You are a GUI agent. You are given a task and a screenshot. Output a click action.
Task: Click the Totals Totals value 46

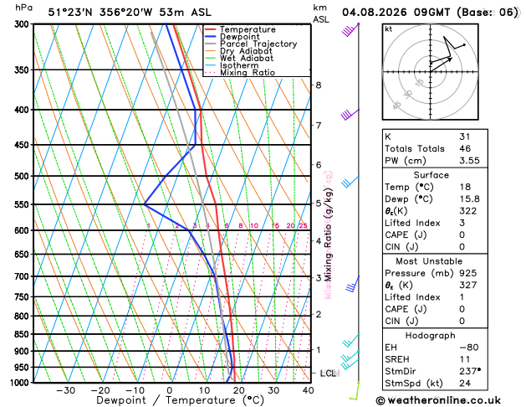[465, 148]
